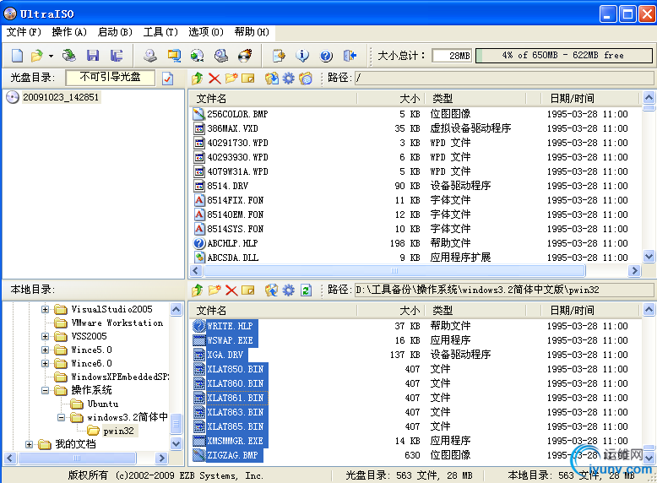This screenshot has width=657, height=483.
Task: Click the Save As icon
Action: tap(117, 55)
